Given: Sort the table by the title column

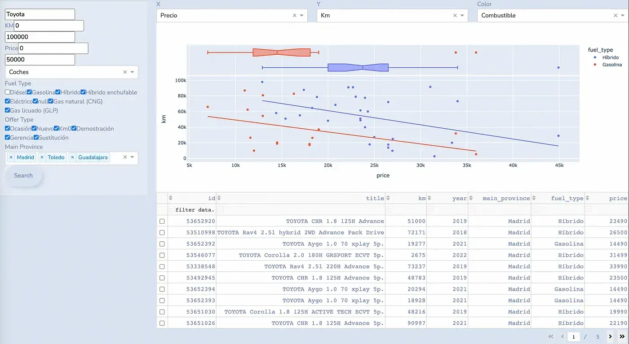Looking at the screenshot, I should 219,198.
